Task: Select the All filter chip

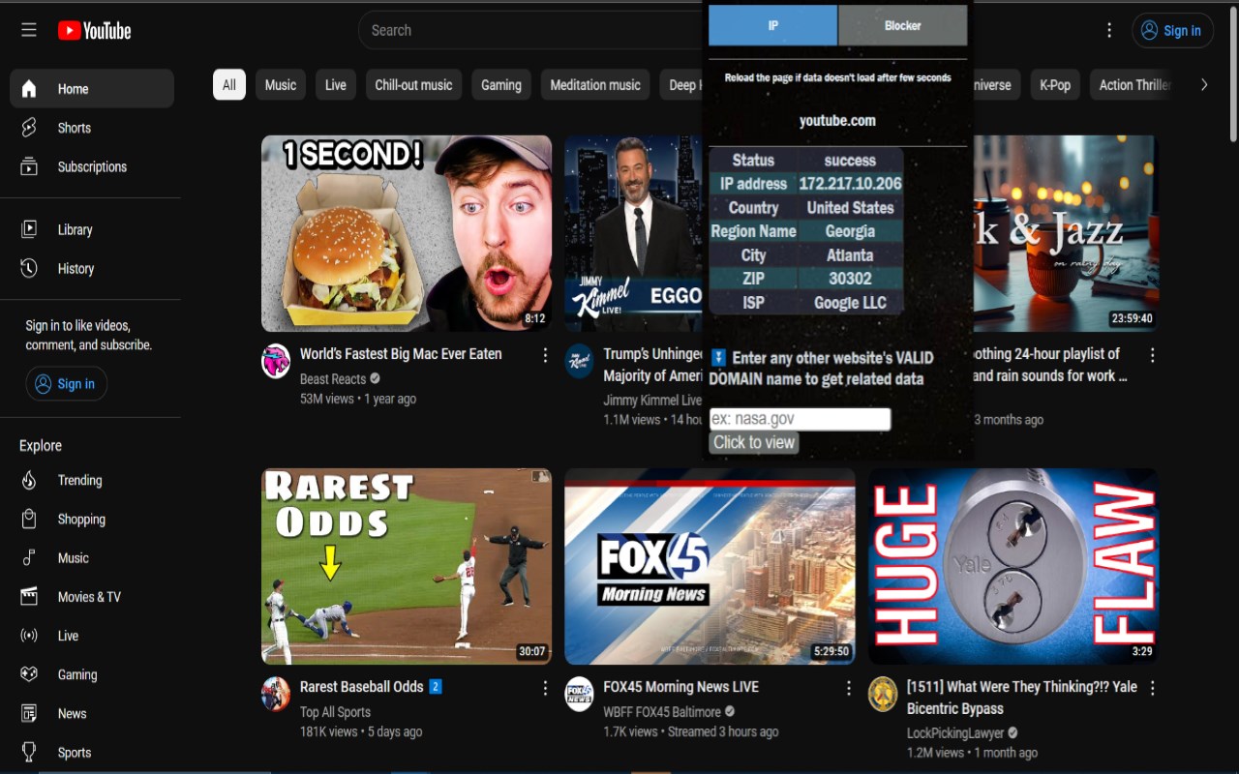Action: pyautogui.click(x=229, y=85)
